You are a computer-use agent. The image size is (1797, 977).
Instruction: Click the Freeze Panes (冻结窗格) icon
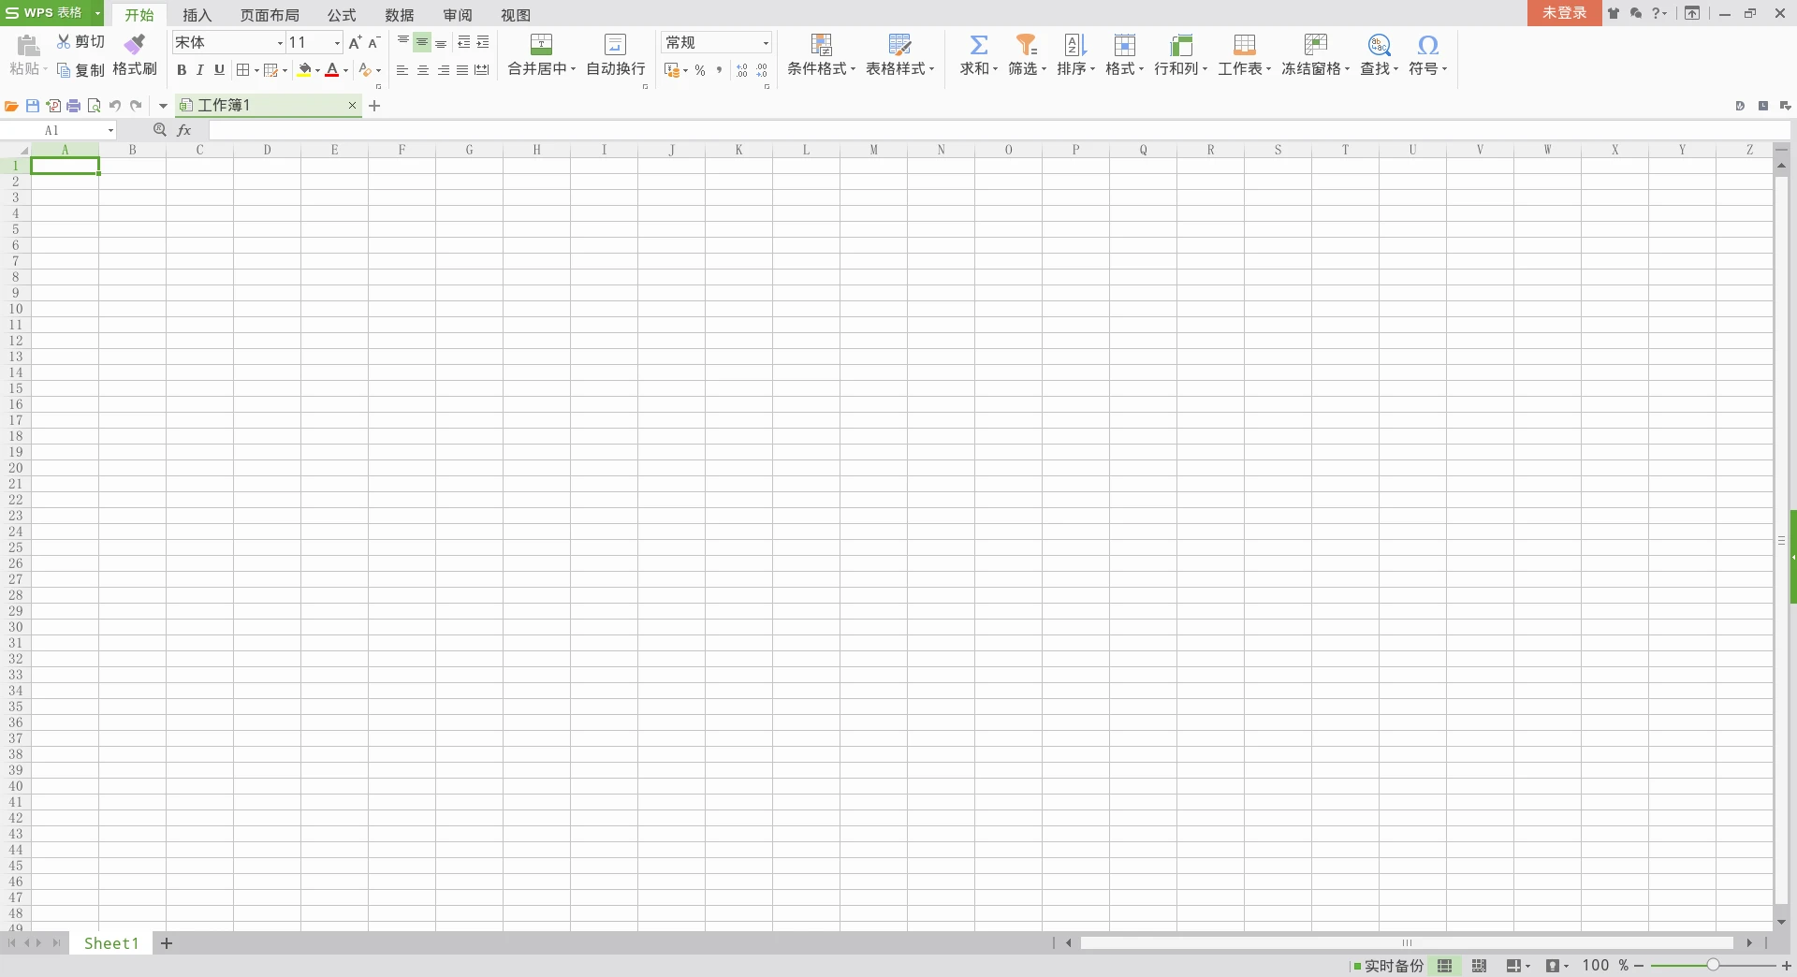pos(1315,45)
